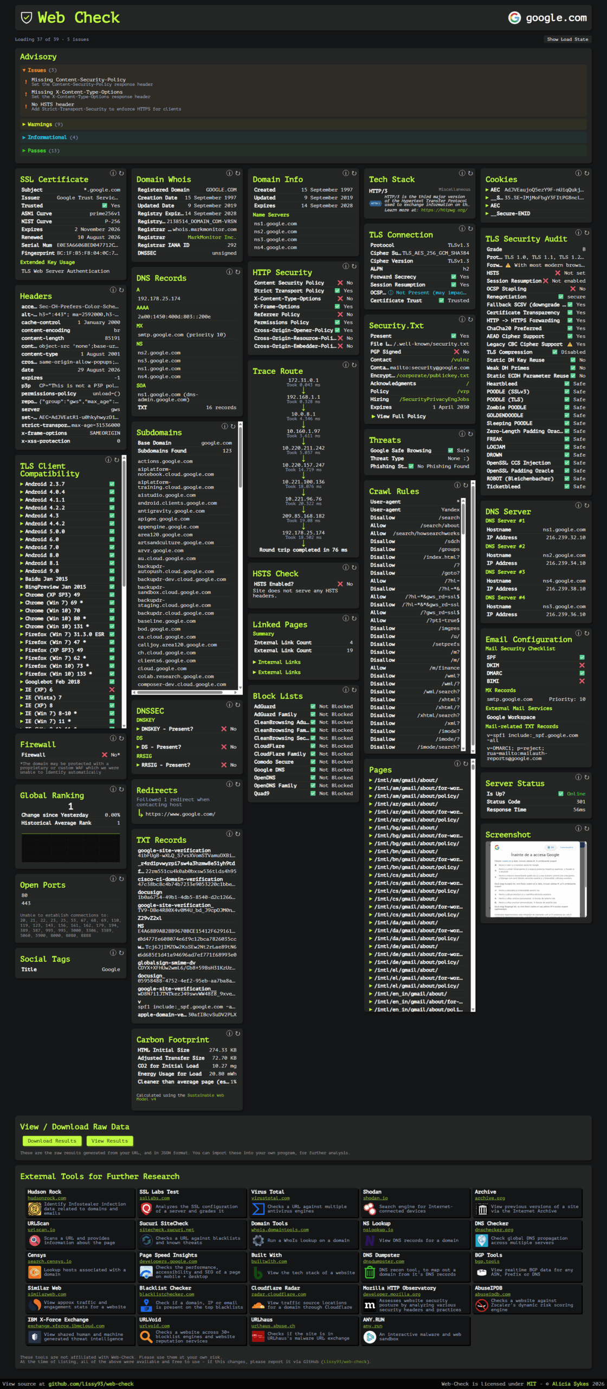
Task: Click the Virus Total tool icon
Action: pos(258,1208)
